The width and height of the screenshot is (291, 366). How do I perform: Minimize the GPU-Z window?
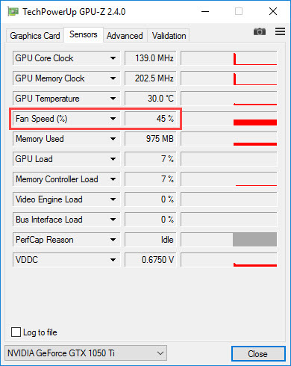point(205,11)
